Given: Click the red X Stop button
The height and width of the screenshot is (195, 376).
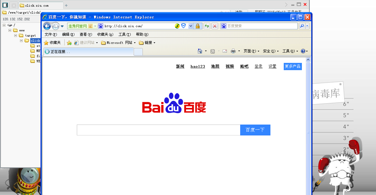Looking at the screenshot, I should point(215,26).
